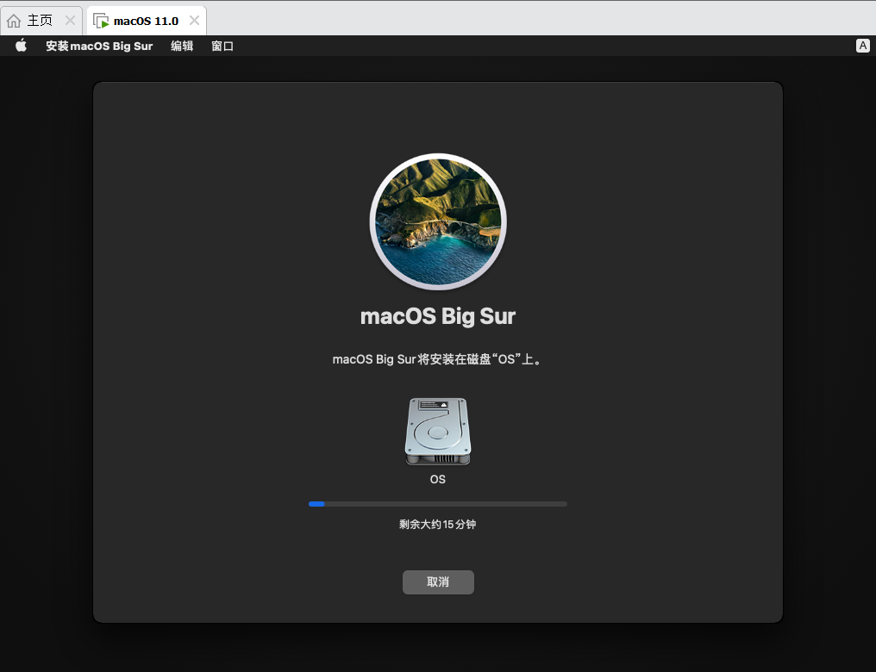
Task: Click the 剩余大约15分钟 remaining time text
Action: click(x=437, y=525)
